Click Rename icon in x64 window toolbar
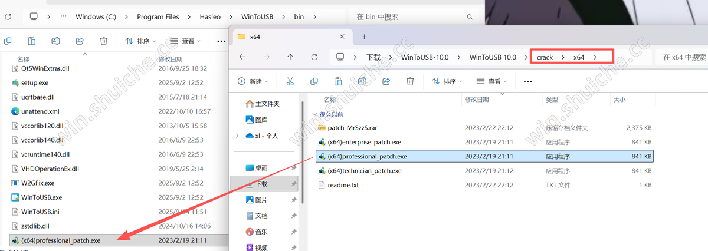This screenshot has width=708, height=251. [362, 81]
